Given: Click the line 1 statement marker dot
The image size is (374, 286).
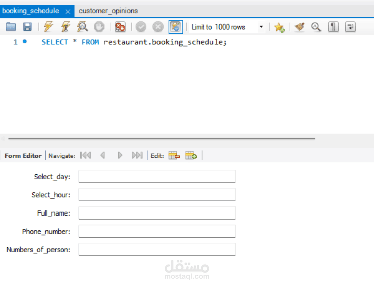Looking at the screenshot, I should pos(25,42).
